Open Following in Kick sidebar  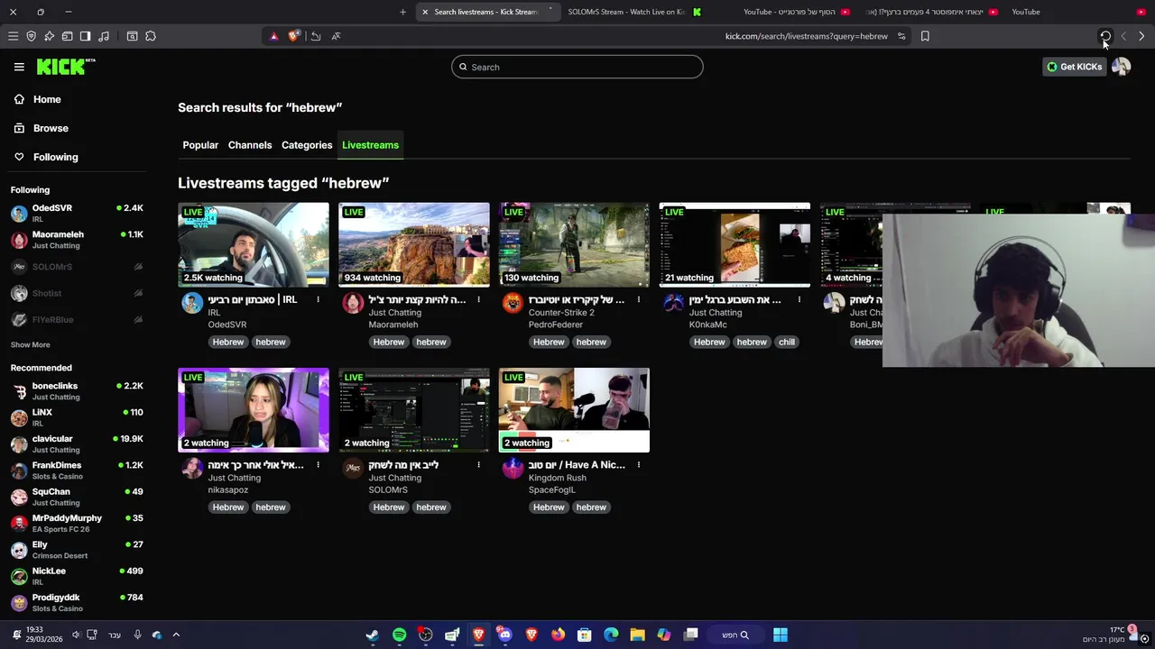pos(55,157)
